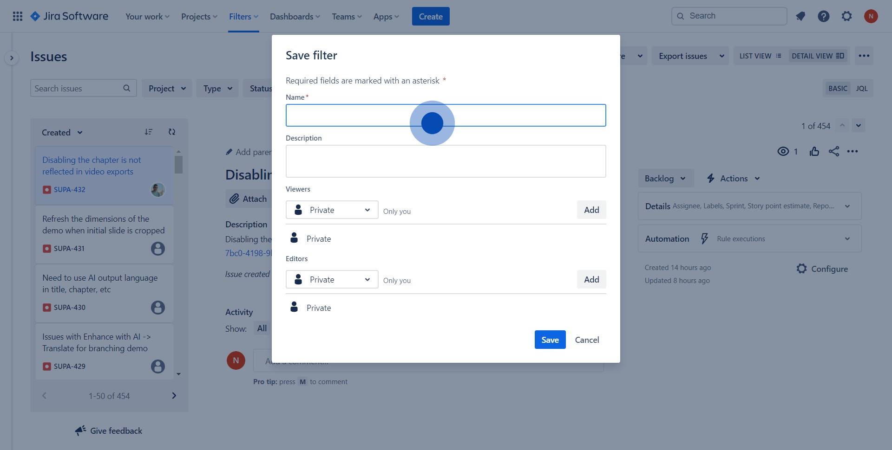Viewport: 892px width, 450px height.
Task: Open the Help question mark icon
Action: [824, 16]
